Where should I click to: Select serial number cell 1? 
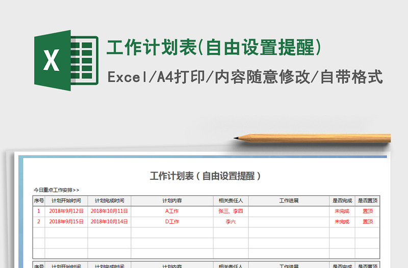point(39,211)
